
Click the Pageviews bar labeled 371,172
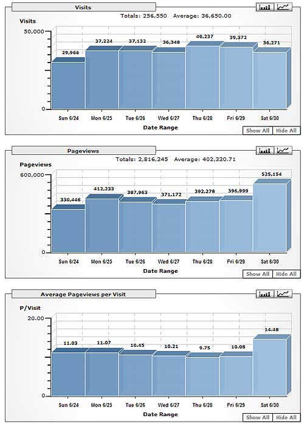point(169,228)
